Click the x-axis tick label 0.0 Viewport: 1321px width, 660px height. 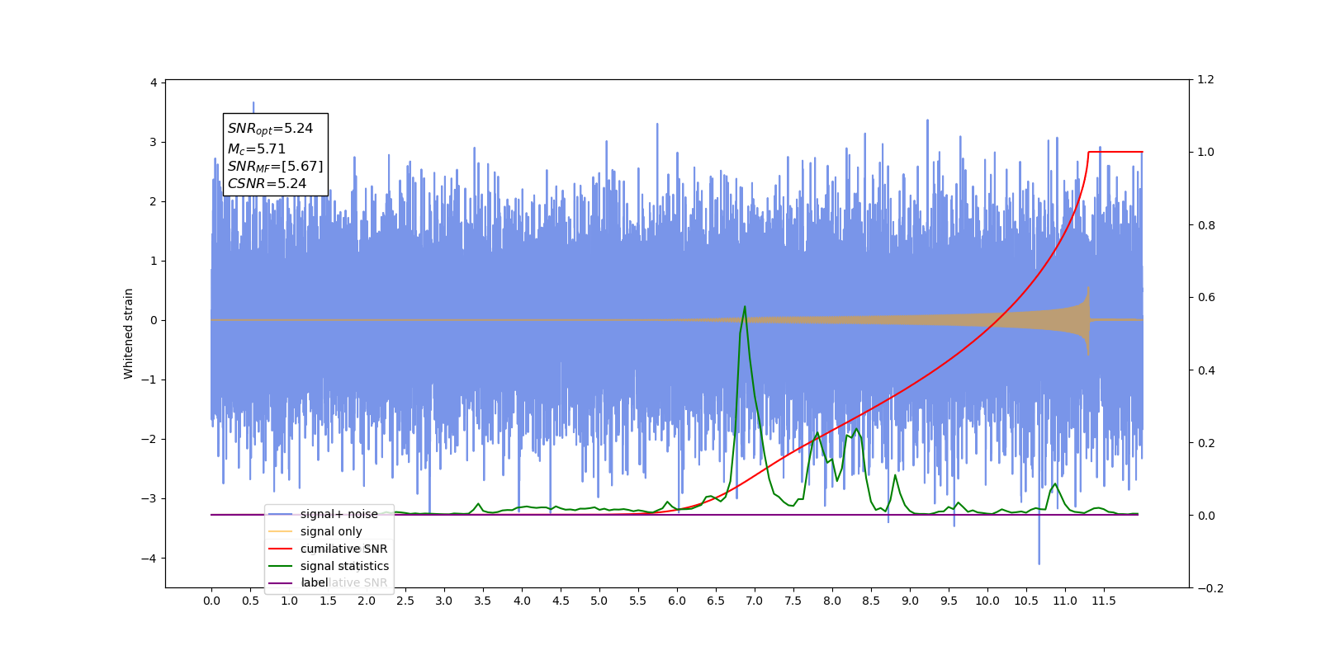[x=211, y=601]
